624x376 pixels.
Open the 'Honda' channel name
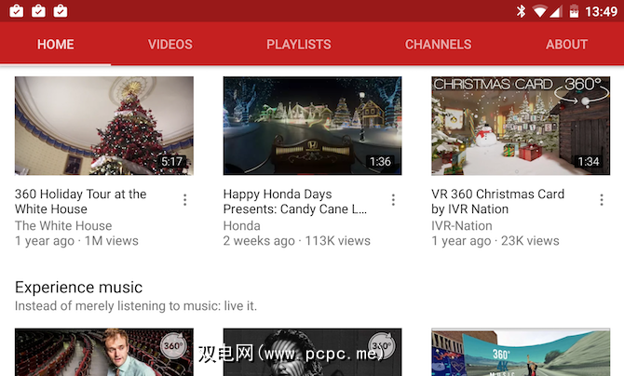point(241,225)
